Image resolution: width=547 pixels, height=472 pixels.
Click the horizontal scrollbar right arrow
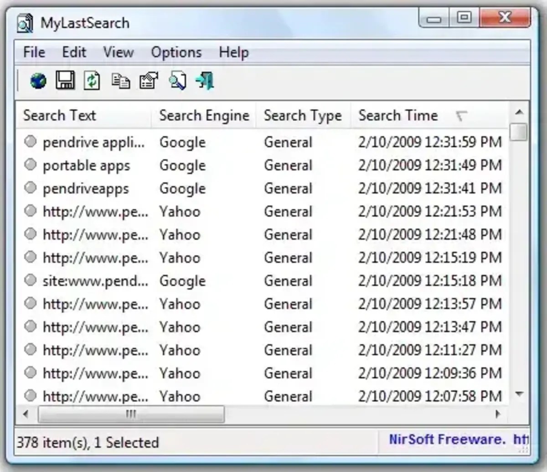pyautogui.click(x=498, y=414)
